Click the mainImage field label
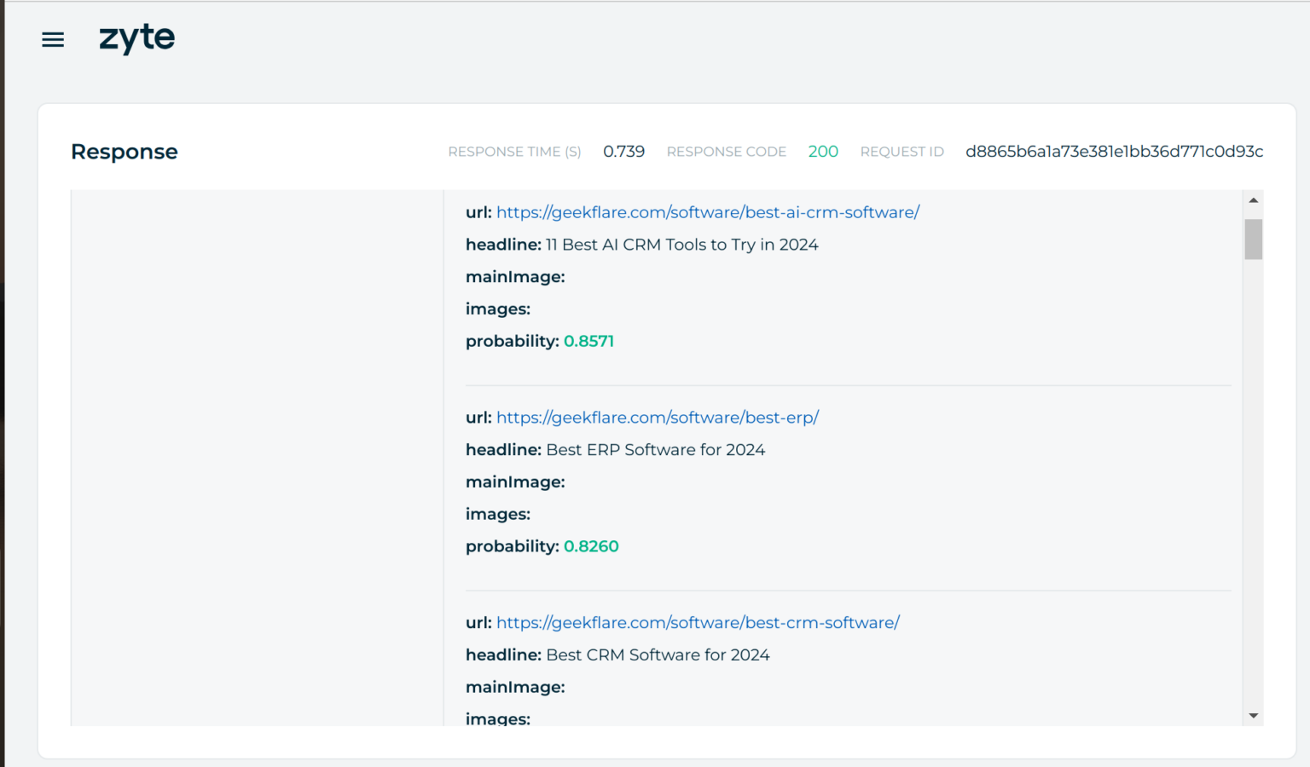This screenshot has width=1310, height=767. pos(515,276)
